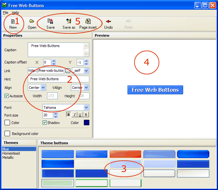
Task: Expand the Font Tahoma dropdown
Action: (86, 108)
